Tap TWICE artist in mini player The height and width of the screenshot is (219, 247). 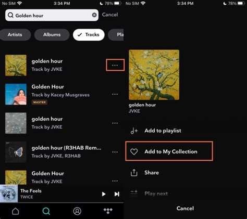tap(27, 197)
